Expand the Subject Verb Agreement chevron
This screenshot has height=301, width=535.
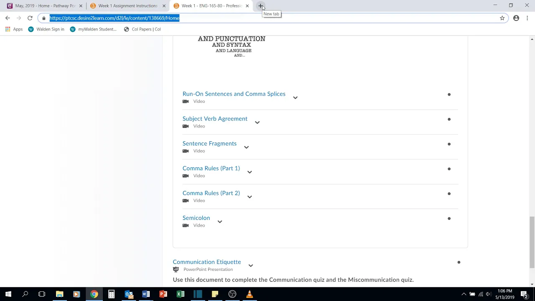click(x=257, y=122)
